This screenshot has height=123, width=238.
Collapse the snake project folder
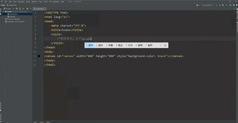coord(4,12)
